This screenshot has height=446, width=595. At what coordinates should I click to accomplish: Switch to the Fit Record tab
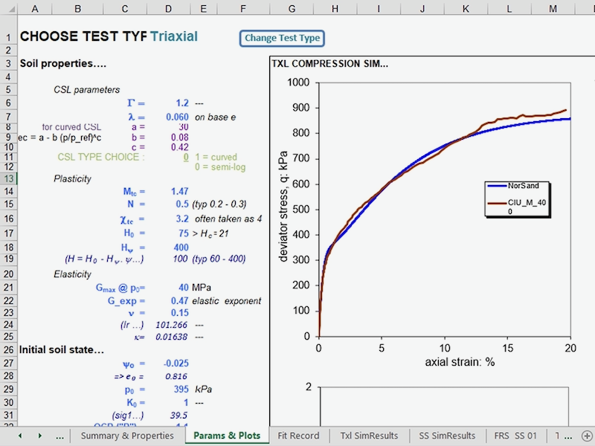point(298,436)
